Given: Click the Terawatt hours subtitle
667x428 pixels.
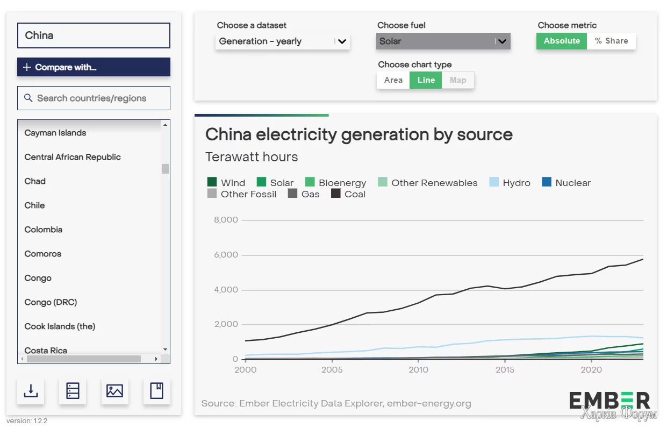Looking at the screenshot, I should coord(252,157).
